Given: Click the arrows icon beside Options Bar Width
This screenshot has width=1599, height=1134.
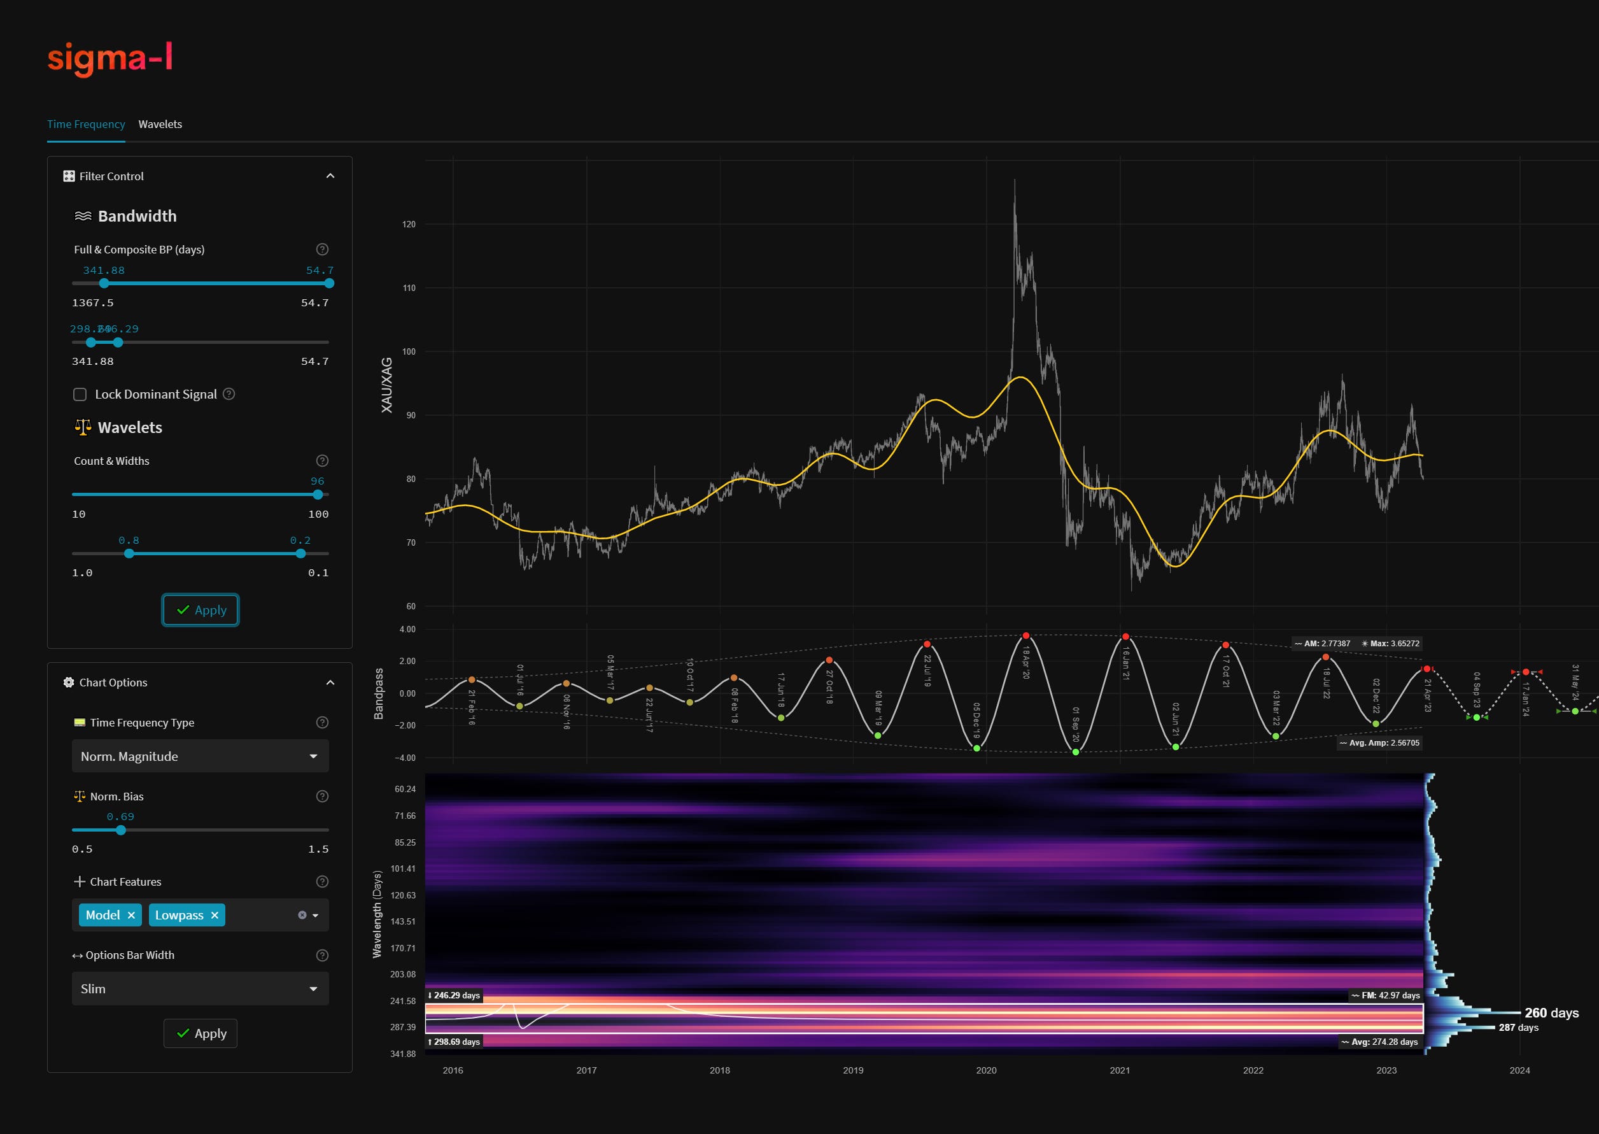Looking at the screenshot, I should pos(77,954).
